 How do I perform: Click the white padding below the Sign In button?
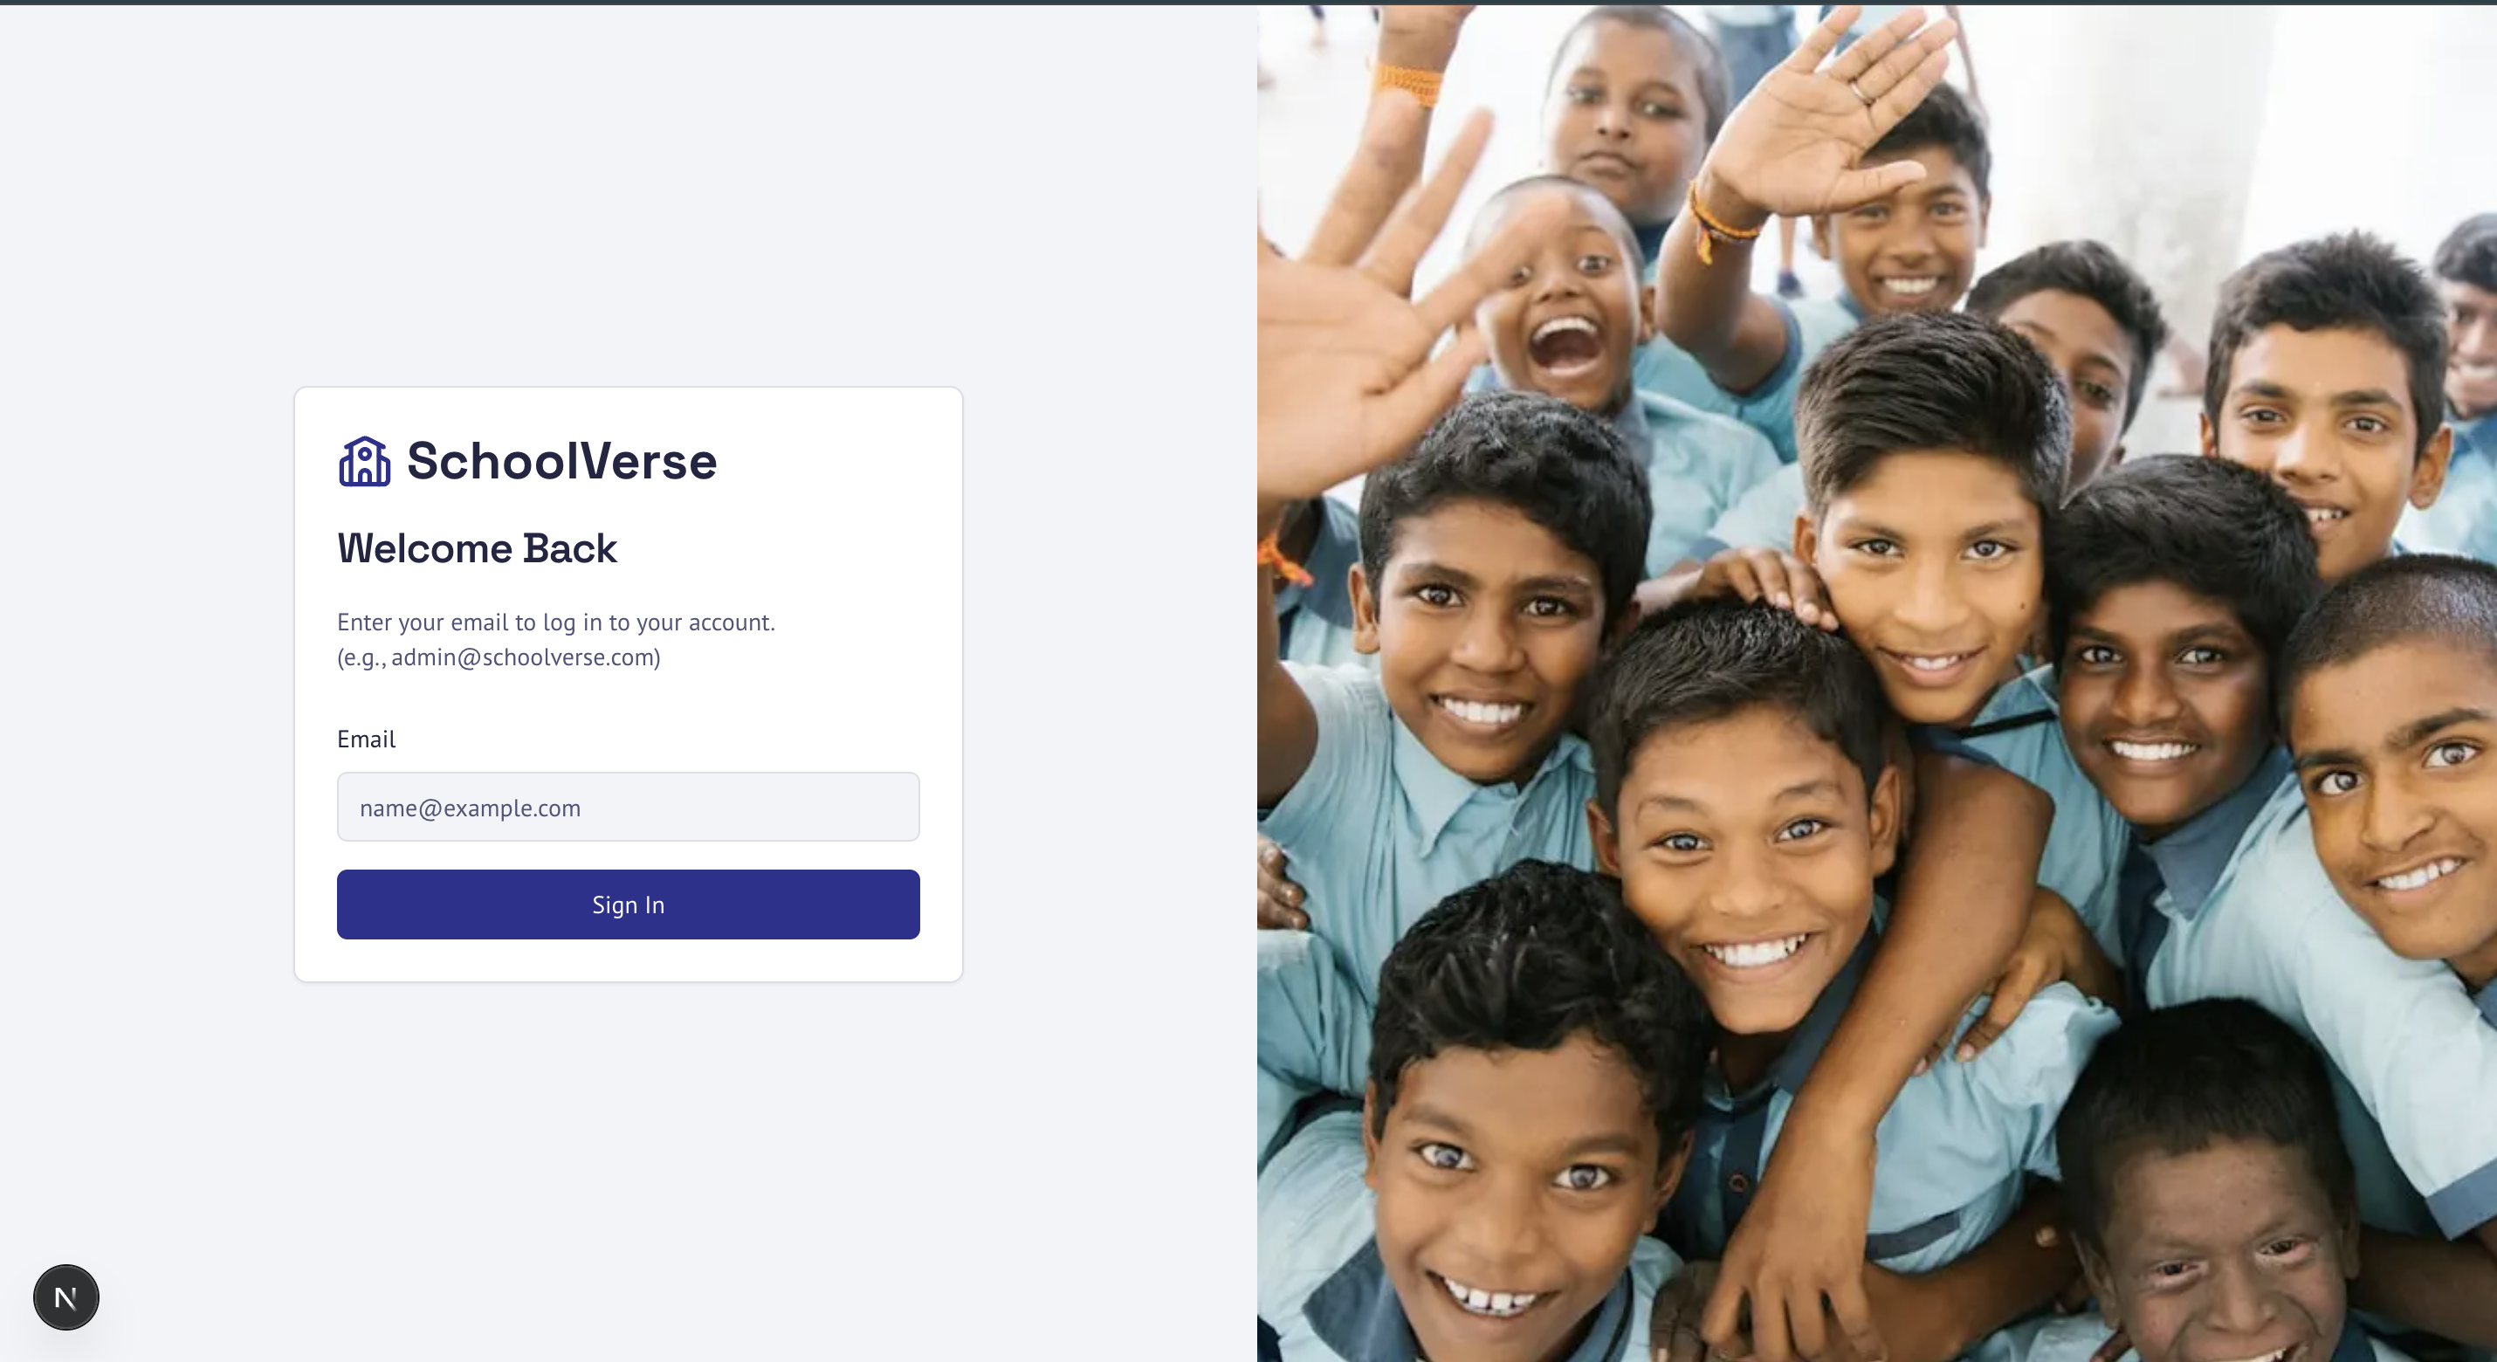tap(628, 960)
